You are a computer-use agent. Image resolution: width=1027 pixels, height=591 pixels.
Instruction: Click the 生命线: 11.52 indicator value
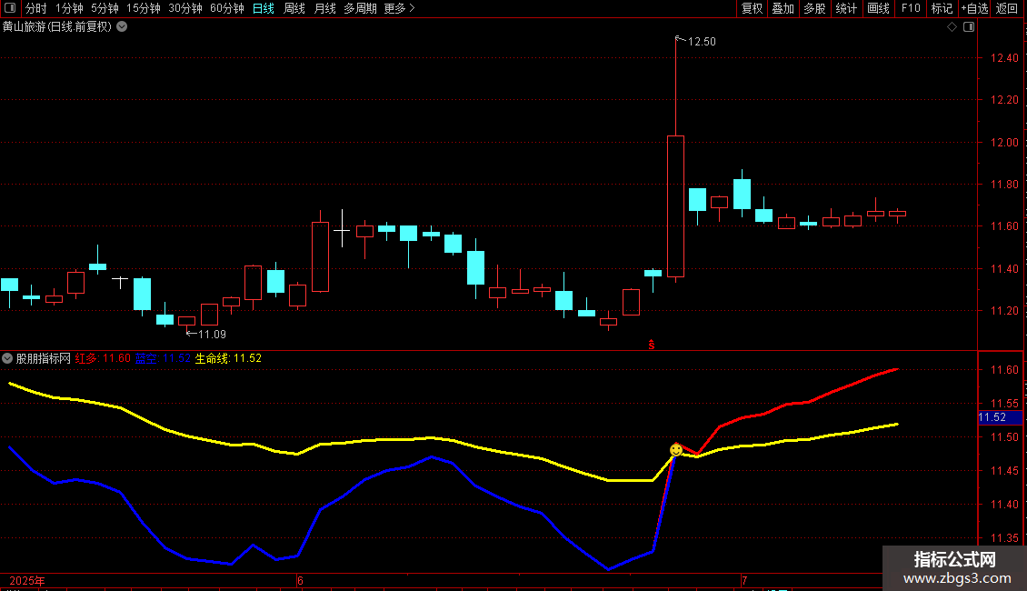coord(228,358)
